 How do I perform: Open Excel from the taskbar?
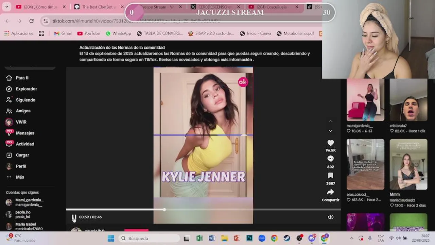click(199, 238)
